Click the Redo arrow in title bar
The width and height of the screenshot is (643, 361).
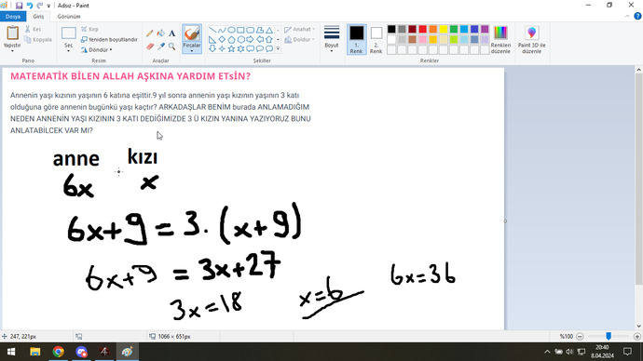(40, 6)
